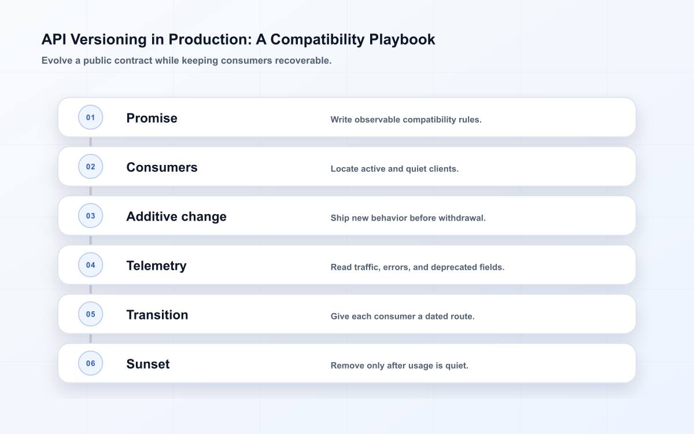
Task: Select the Promise step heading
Action: 152,118
